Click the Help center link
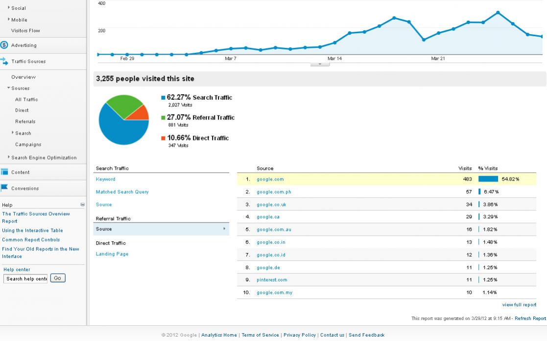 pyautogui.click(x=17, y=270)
